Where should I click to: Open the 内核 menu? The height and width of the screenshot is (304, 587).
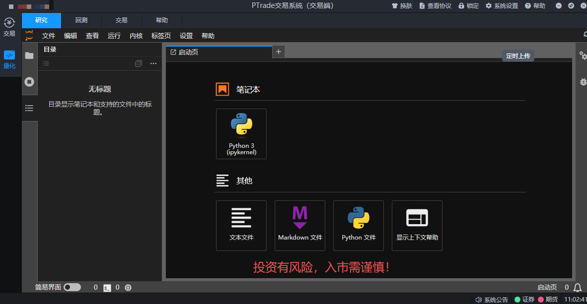click(136, 36)
